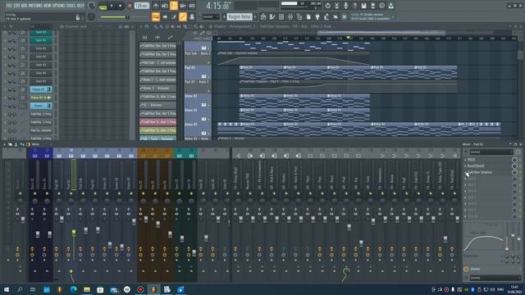Click the transport Stop button
This screenshot has height=295, width=525.
(121, 6)
